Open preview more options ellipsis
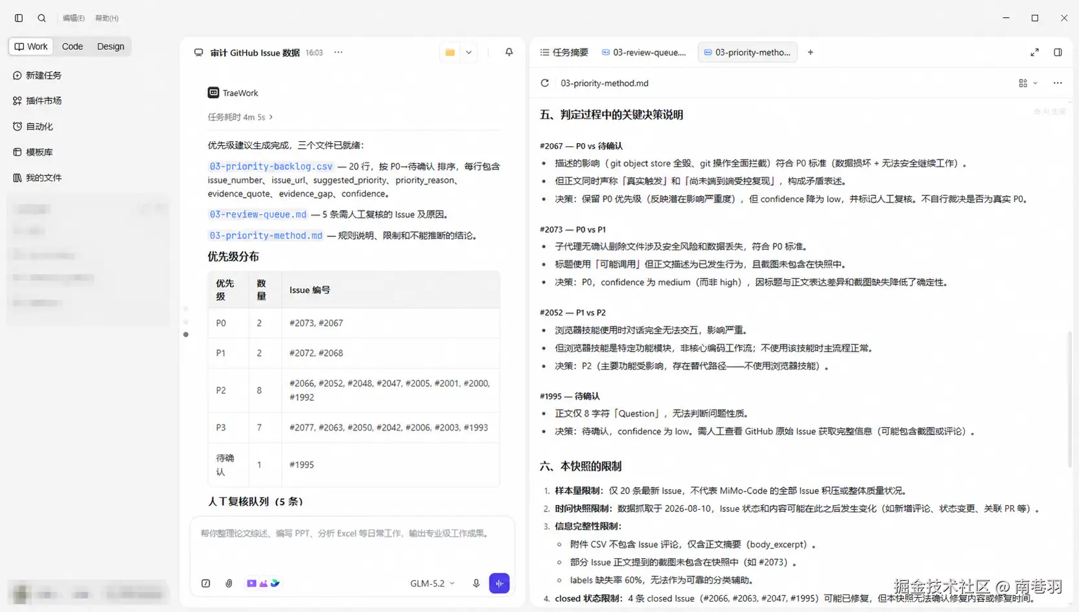 [x=1058, y=83]
